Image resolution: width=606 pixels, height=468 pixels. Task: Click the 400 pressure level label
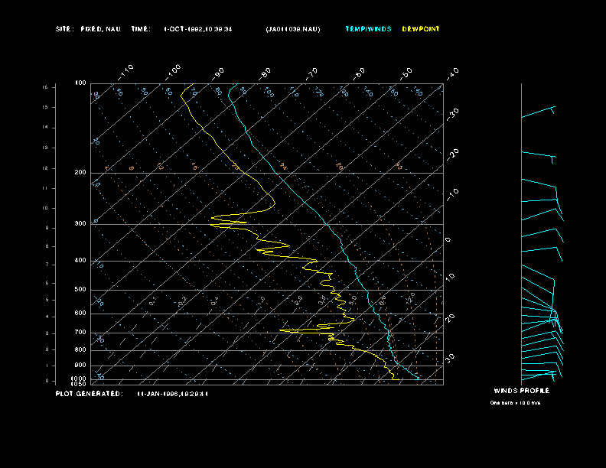click(x=80, y=261)
